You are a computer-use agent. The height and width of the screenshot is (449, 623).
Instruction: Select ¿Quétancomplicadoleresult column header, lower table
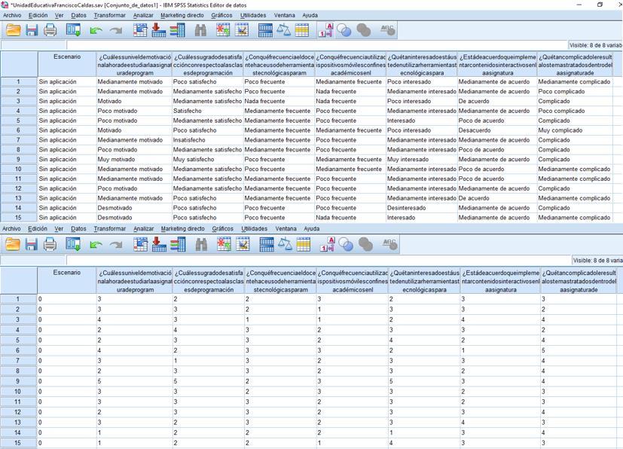579,281
